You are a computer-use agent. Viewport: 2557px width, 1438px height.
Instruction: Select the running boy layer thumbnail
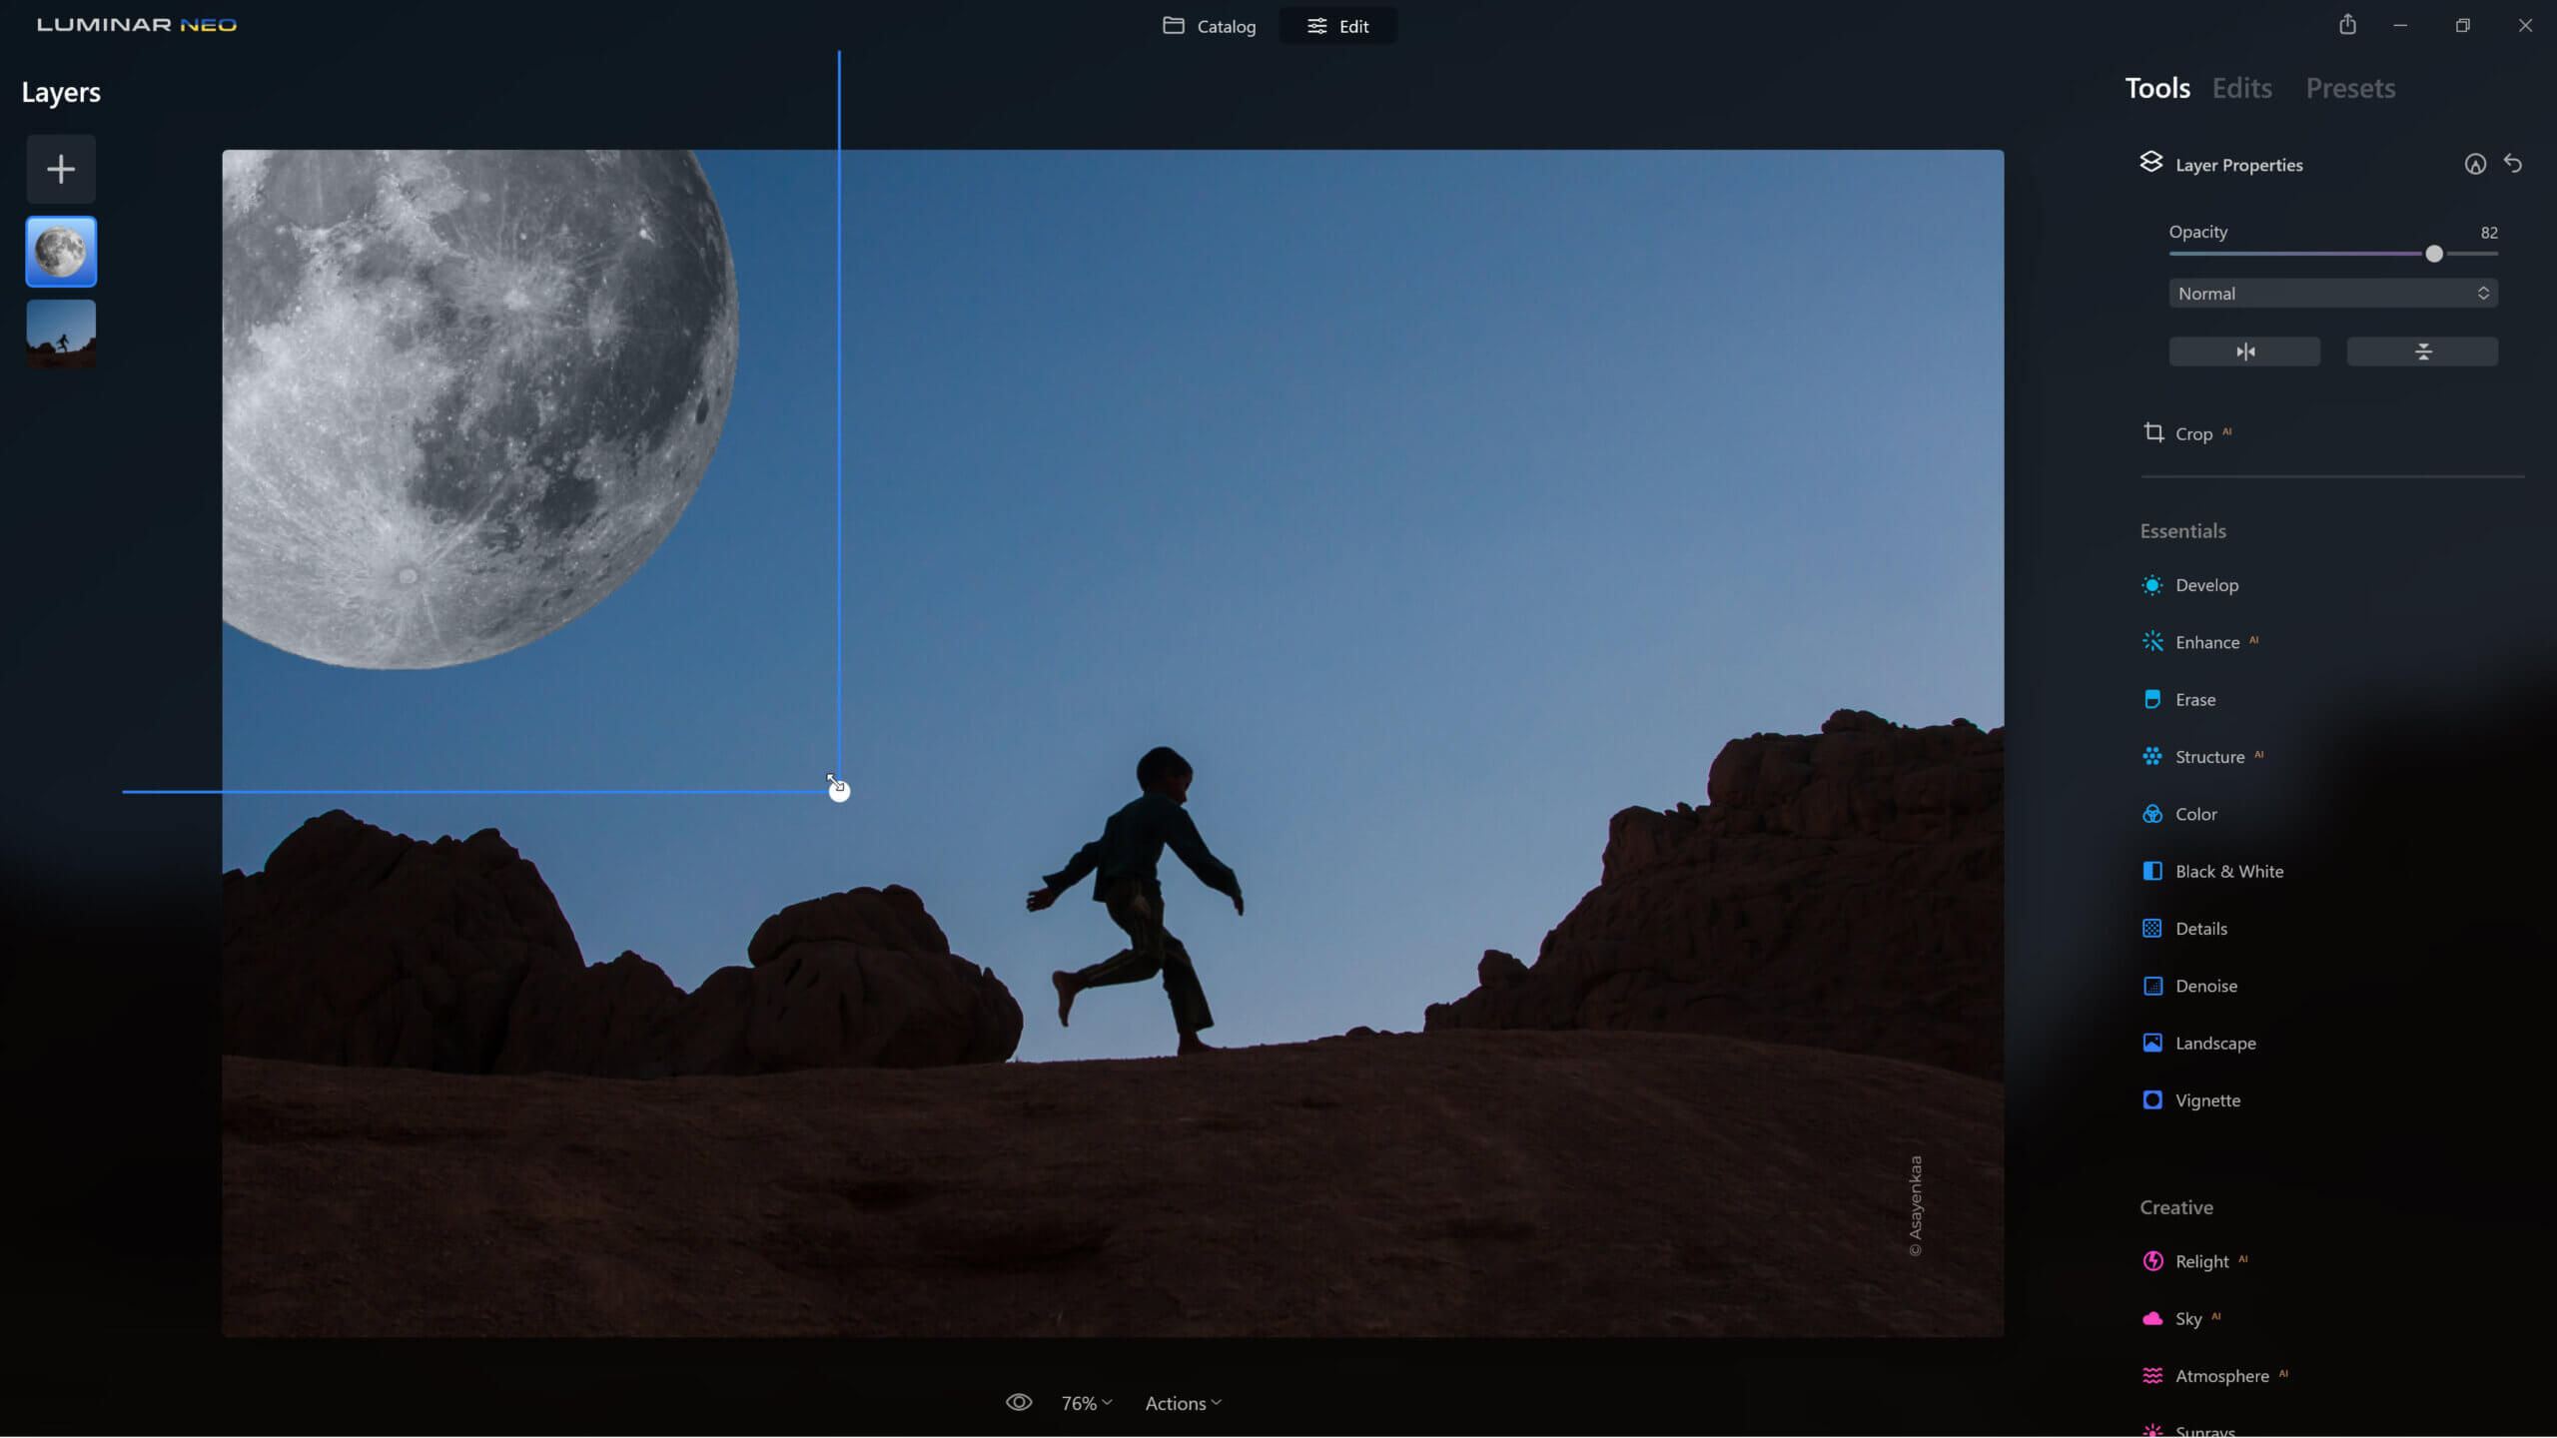(x=61, y=335)
